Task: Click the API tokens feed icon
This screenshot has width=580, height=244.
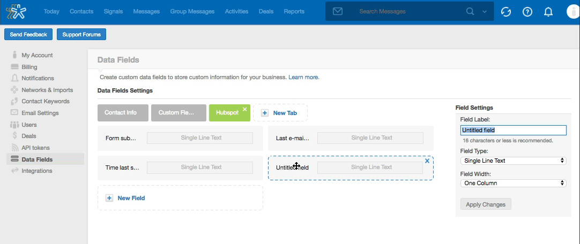Action: (x=14, y=148)
